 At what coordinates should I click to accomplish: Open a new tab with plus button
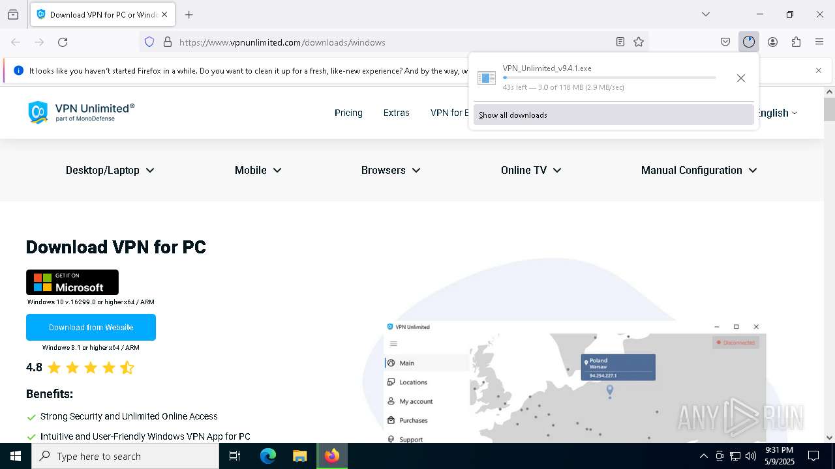point(189,14)
